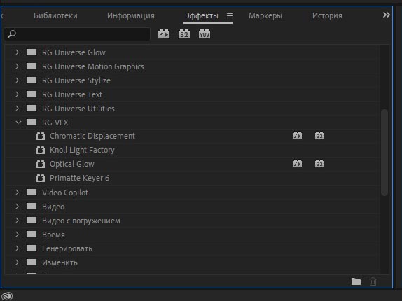Toggle 32-bit Color effects filter

(x=184, y=34)
